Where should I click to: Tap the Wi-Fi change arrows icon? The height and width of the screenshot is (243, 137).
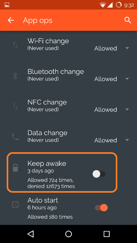point(15,45)
